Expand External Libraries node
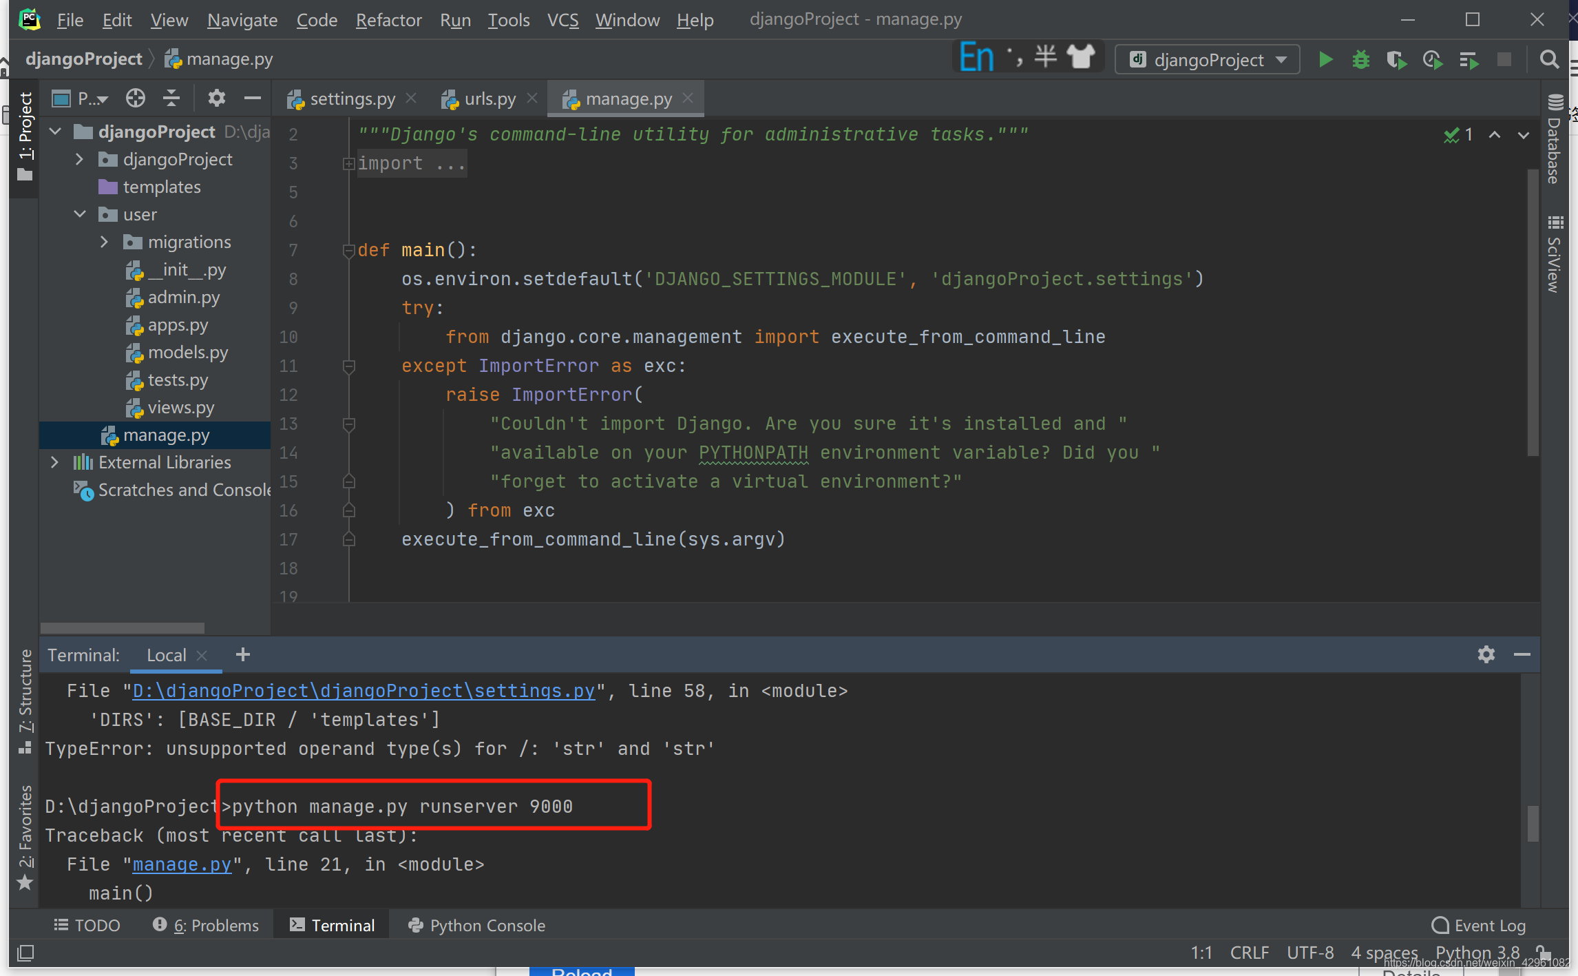1578x976 pixels. [x=54, y=462]
